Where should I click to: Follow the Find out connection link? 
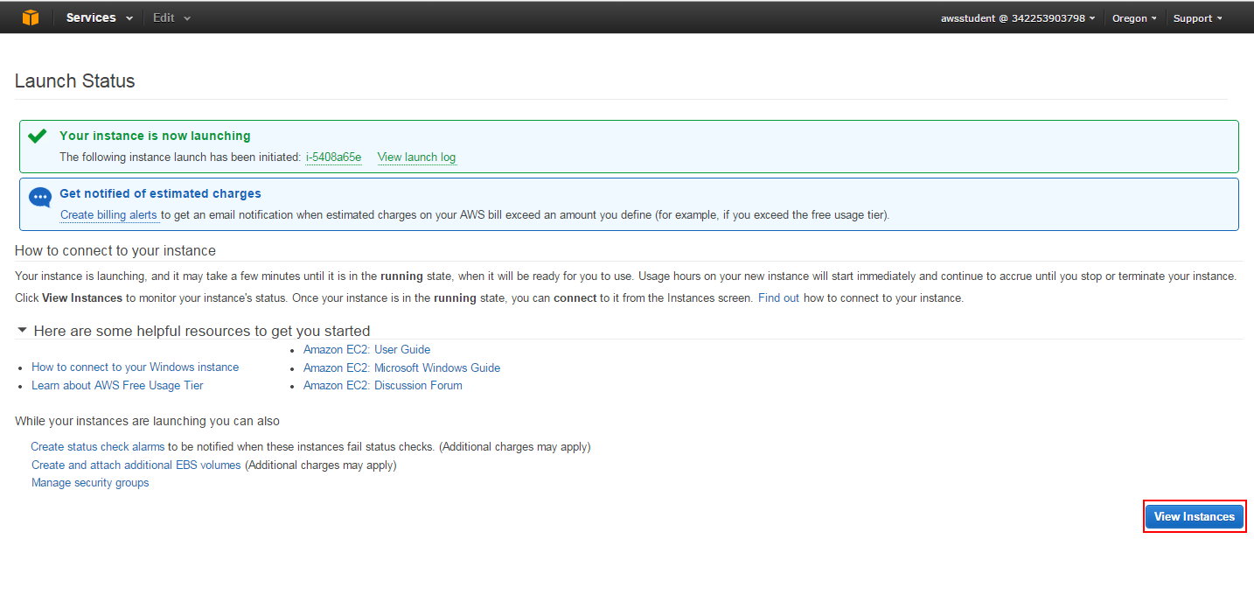point(778,297)
